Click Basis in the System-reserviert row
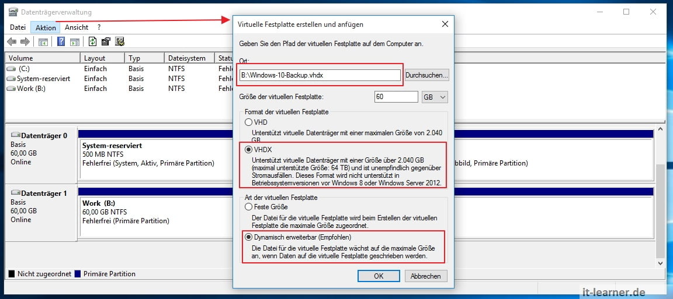This screenshot has height=299, width=673. 136,79
